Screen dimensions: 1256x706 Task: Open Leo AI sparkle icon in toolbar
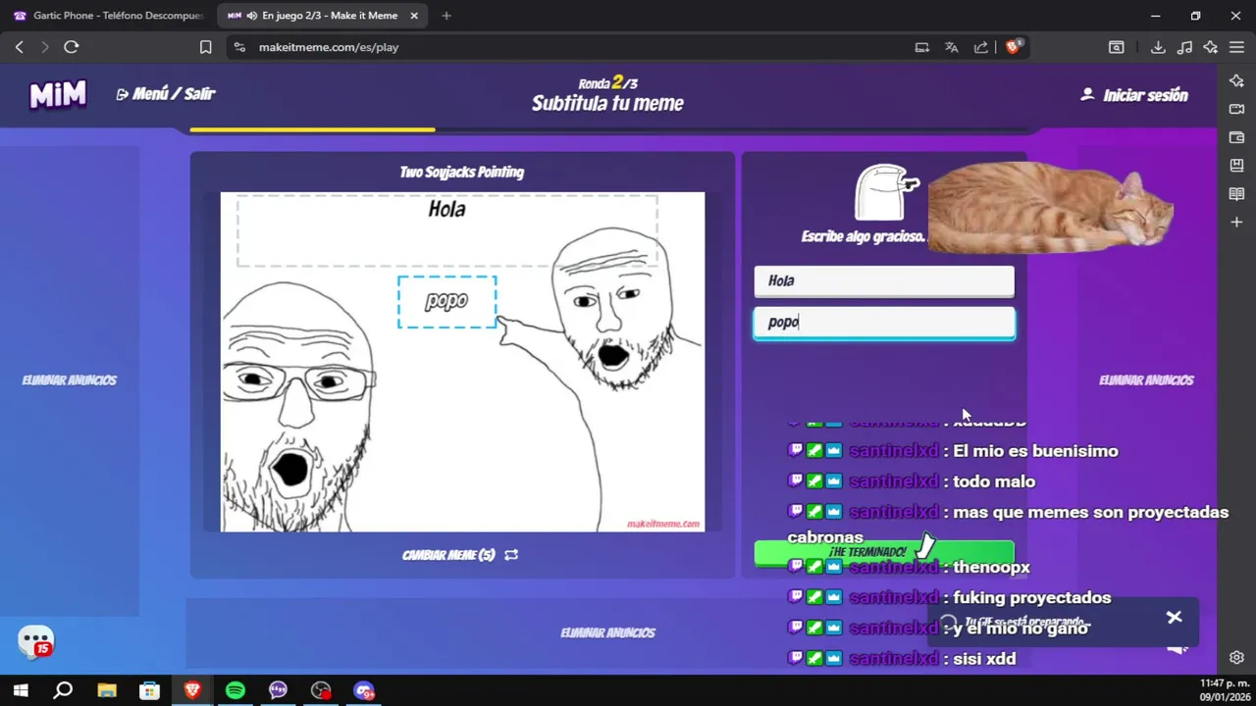tap(1211, 47)
